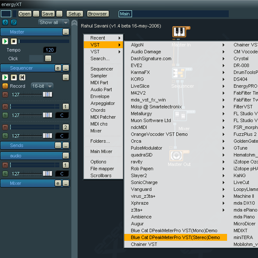
Task: Open the Browser panel
Action: click(x=98, y=14)
